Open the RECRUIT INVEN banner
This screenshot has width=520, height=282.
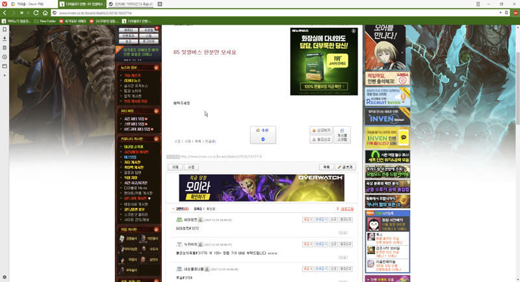[387, 97]
